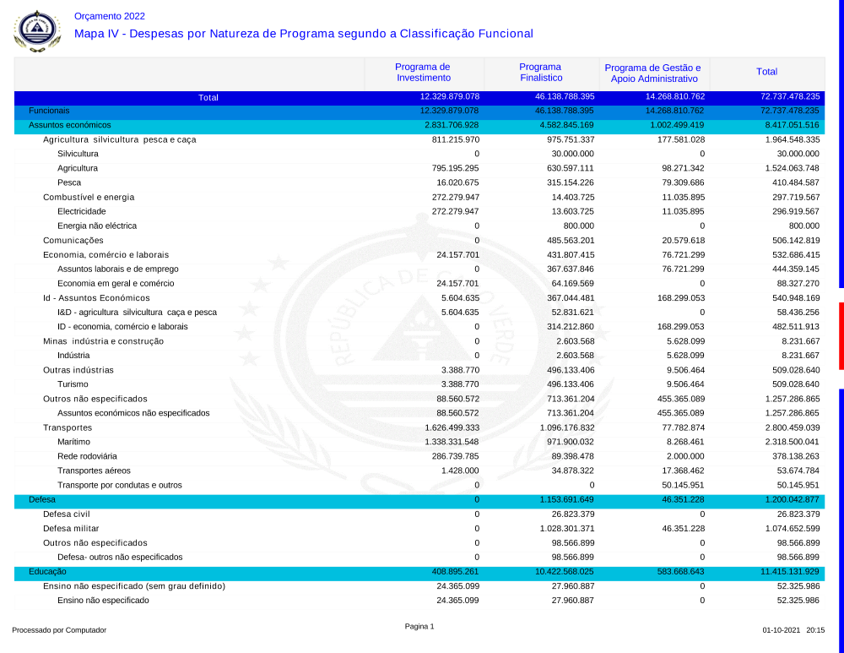844x653 pixels.
Task: Click the 'Electricidade' sub-item row
Action: [x=82, y=211]
